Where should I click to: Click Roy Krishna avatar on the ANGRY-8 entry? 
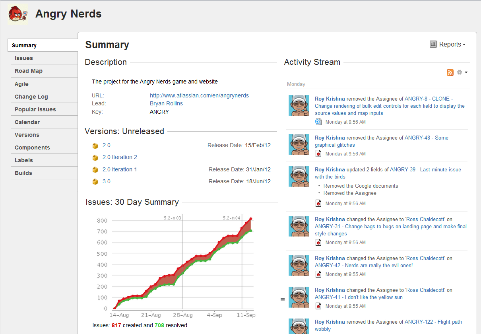pyautogui.click(x=299, y=105)
